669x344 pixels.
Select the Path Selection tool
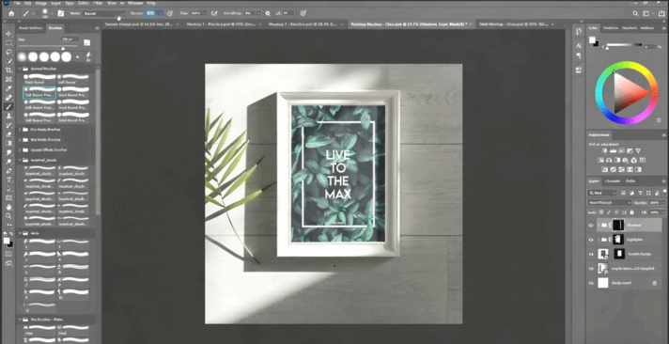8,189
